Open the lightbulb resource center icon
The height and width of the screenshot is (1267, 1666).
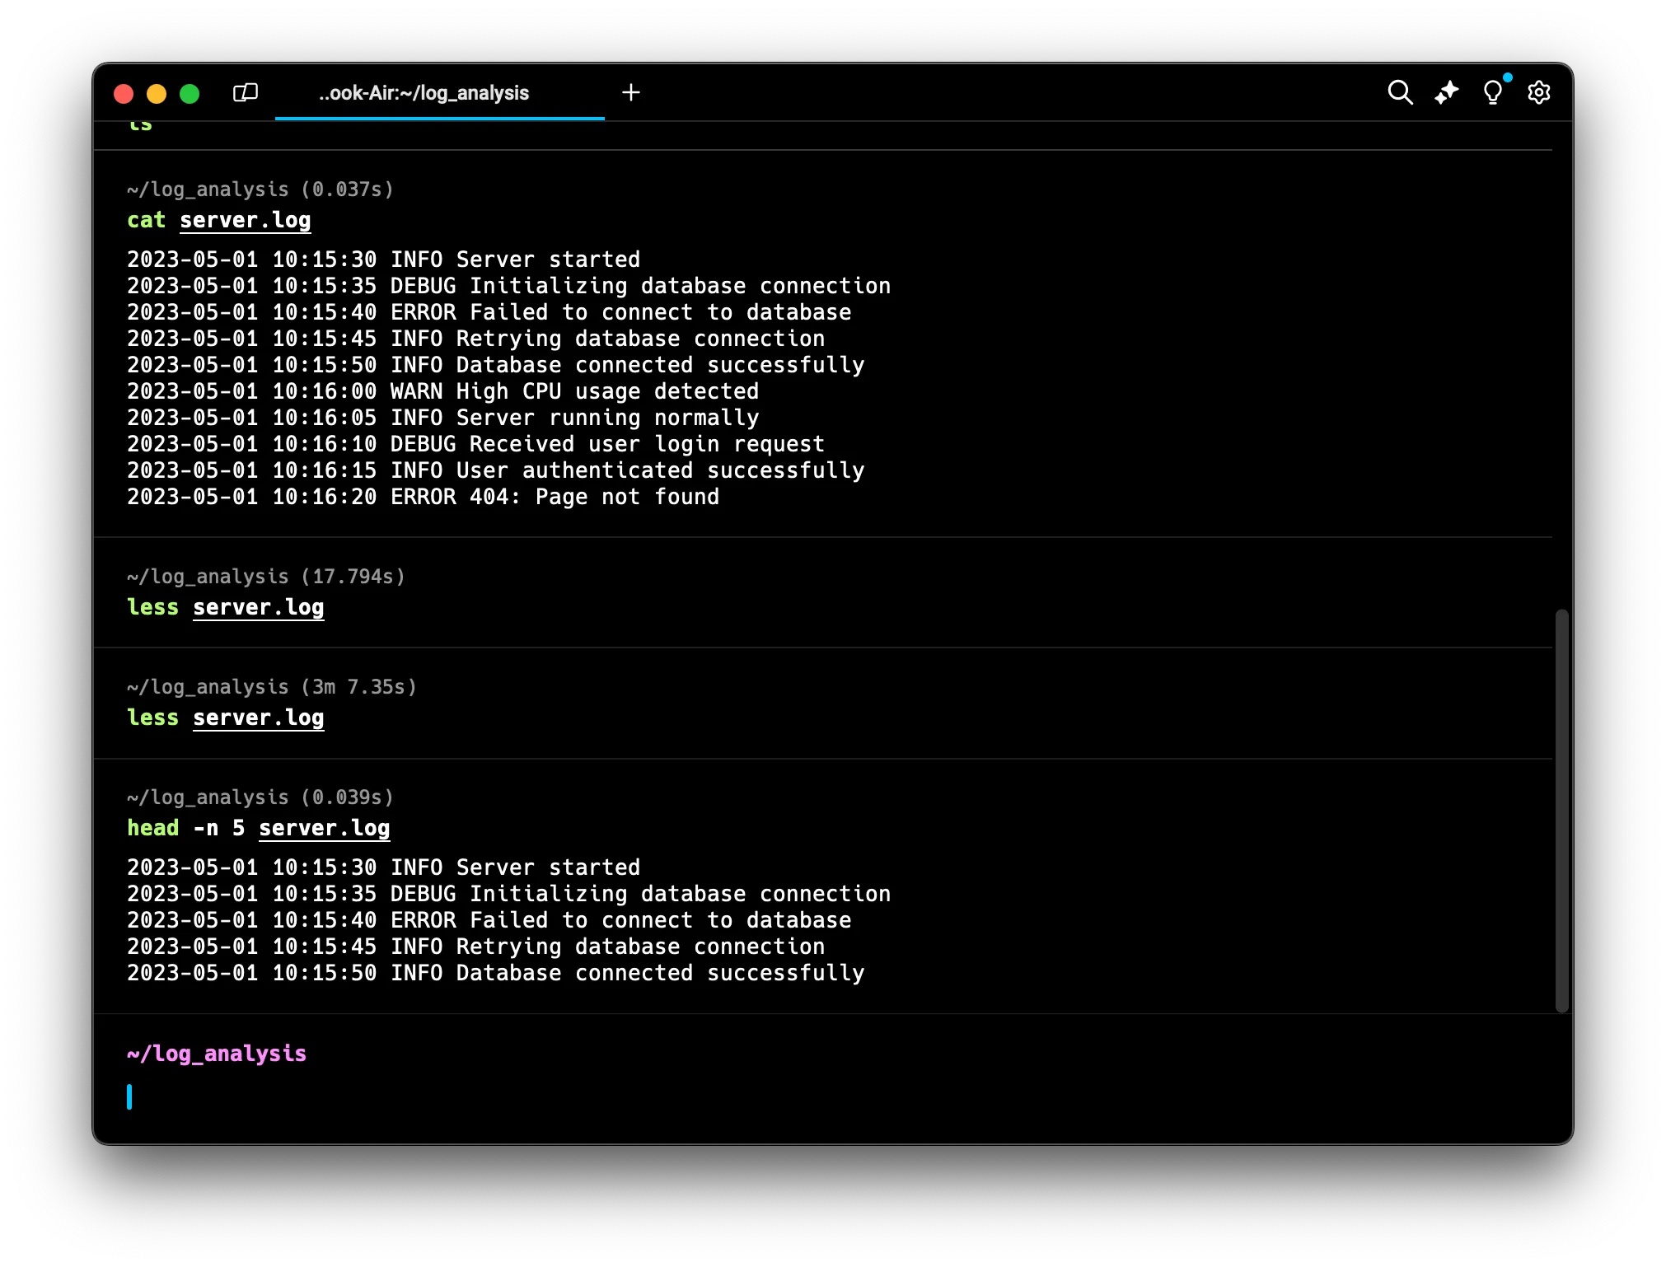coord(1492,92)
